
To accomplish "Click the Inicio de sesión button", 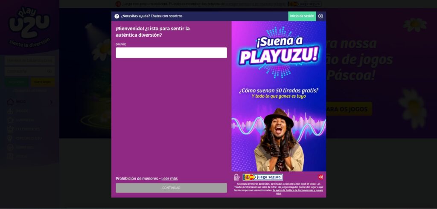I will coord(302,16).
